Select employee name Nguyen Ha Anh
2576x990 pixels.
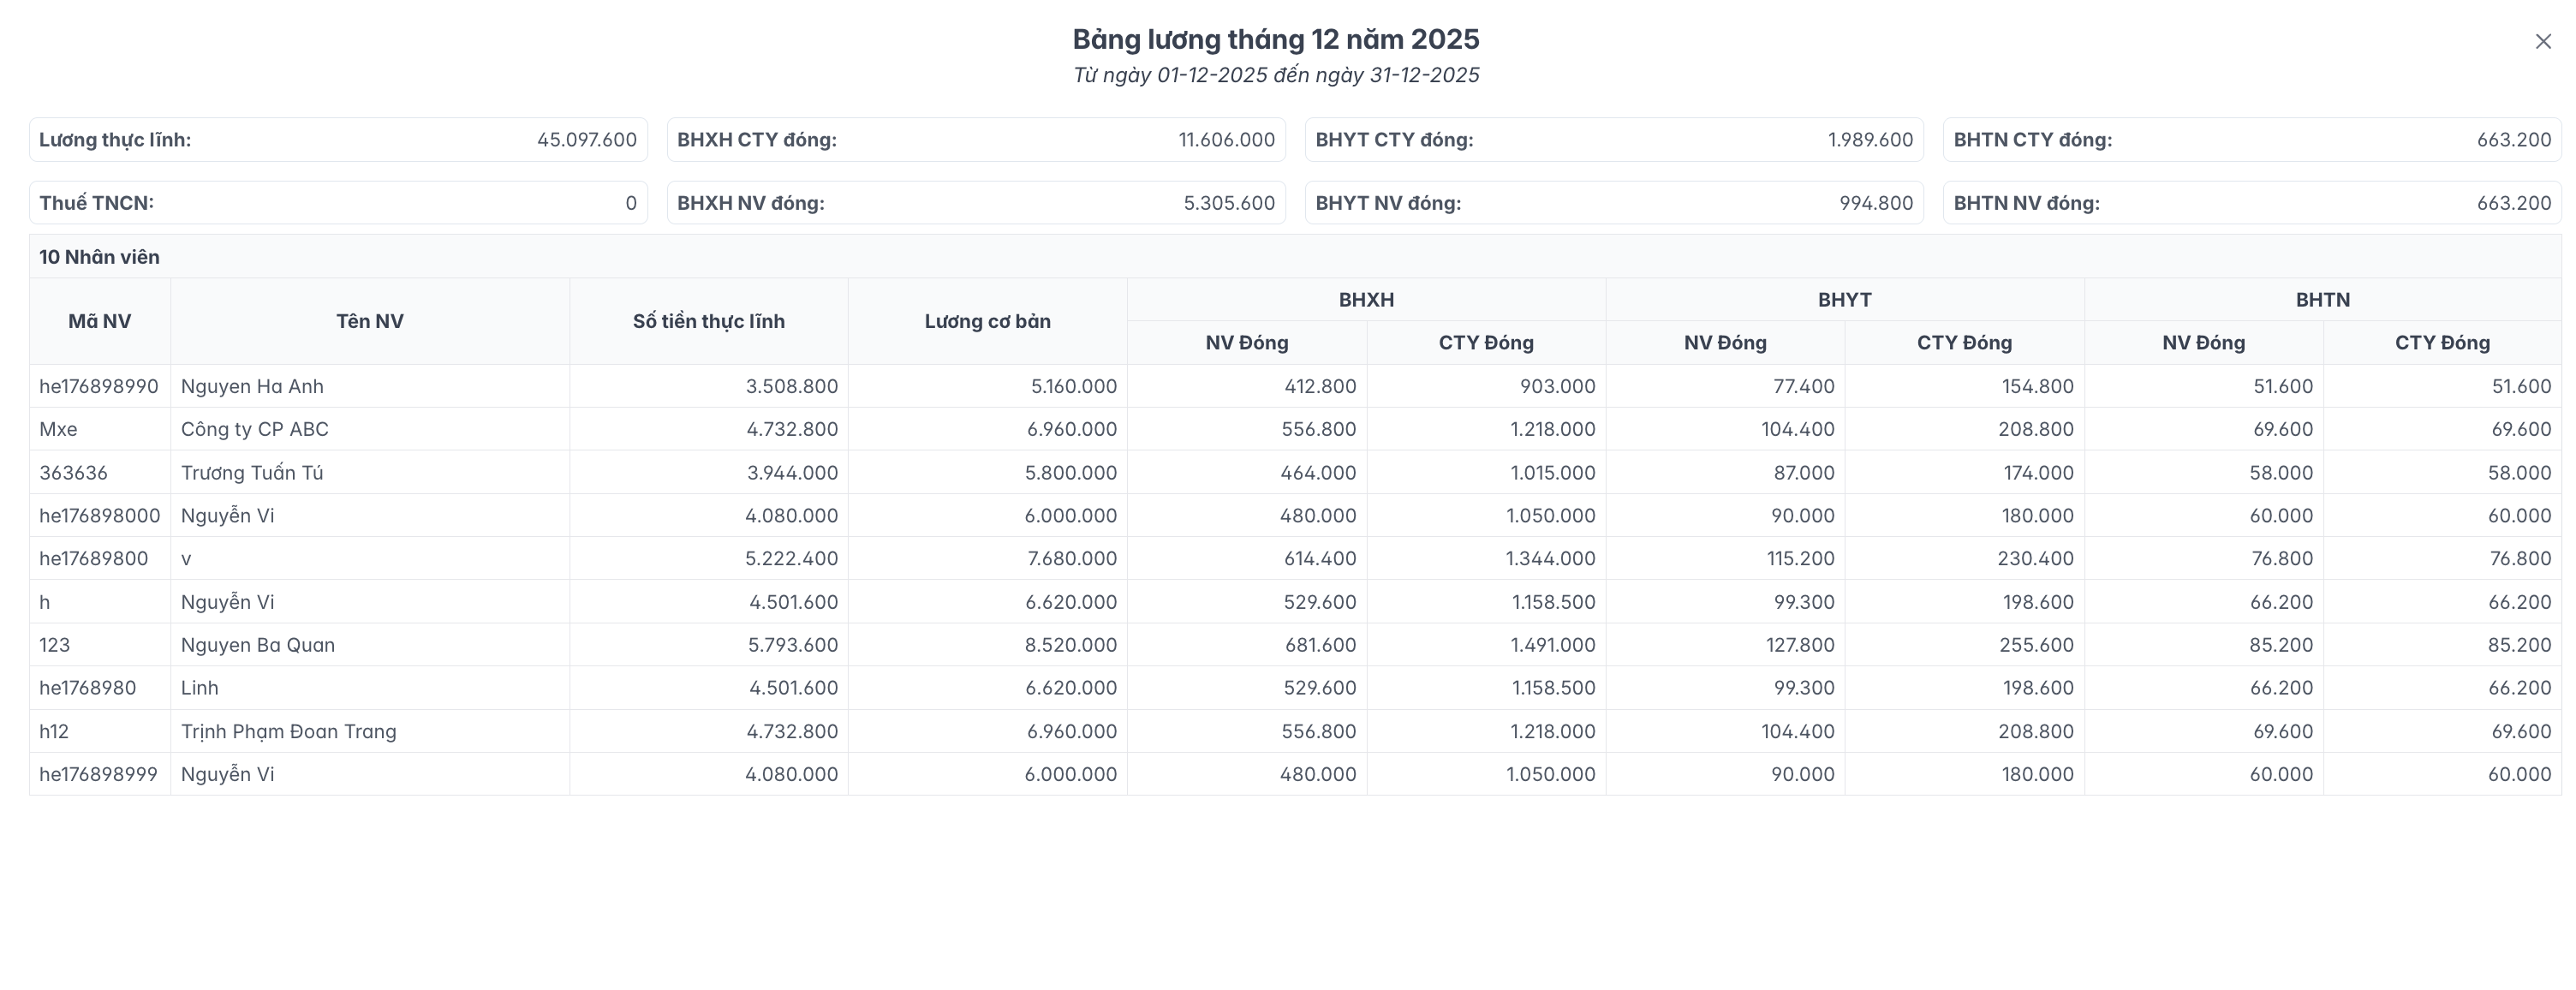pos(252,386)
